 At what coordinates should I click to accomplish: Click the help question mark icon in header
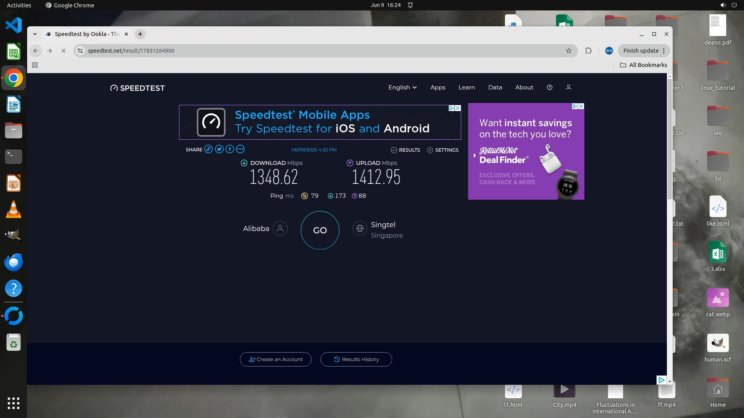pyautogui.click(x=549, y=87)
